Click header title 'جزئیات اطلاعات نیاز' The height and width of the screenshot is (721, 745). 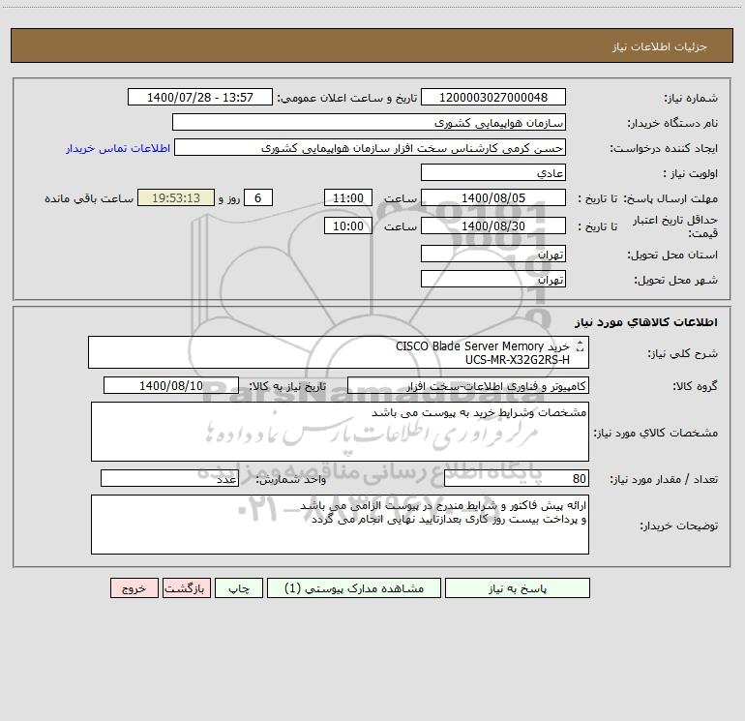tap(660, 46)
